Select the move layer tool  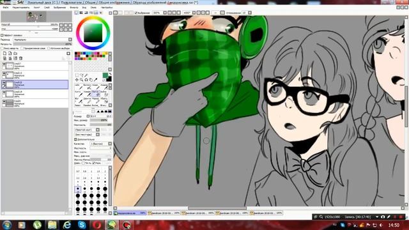point(77,80)
